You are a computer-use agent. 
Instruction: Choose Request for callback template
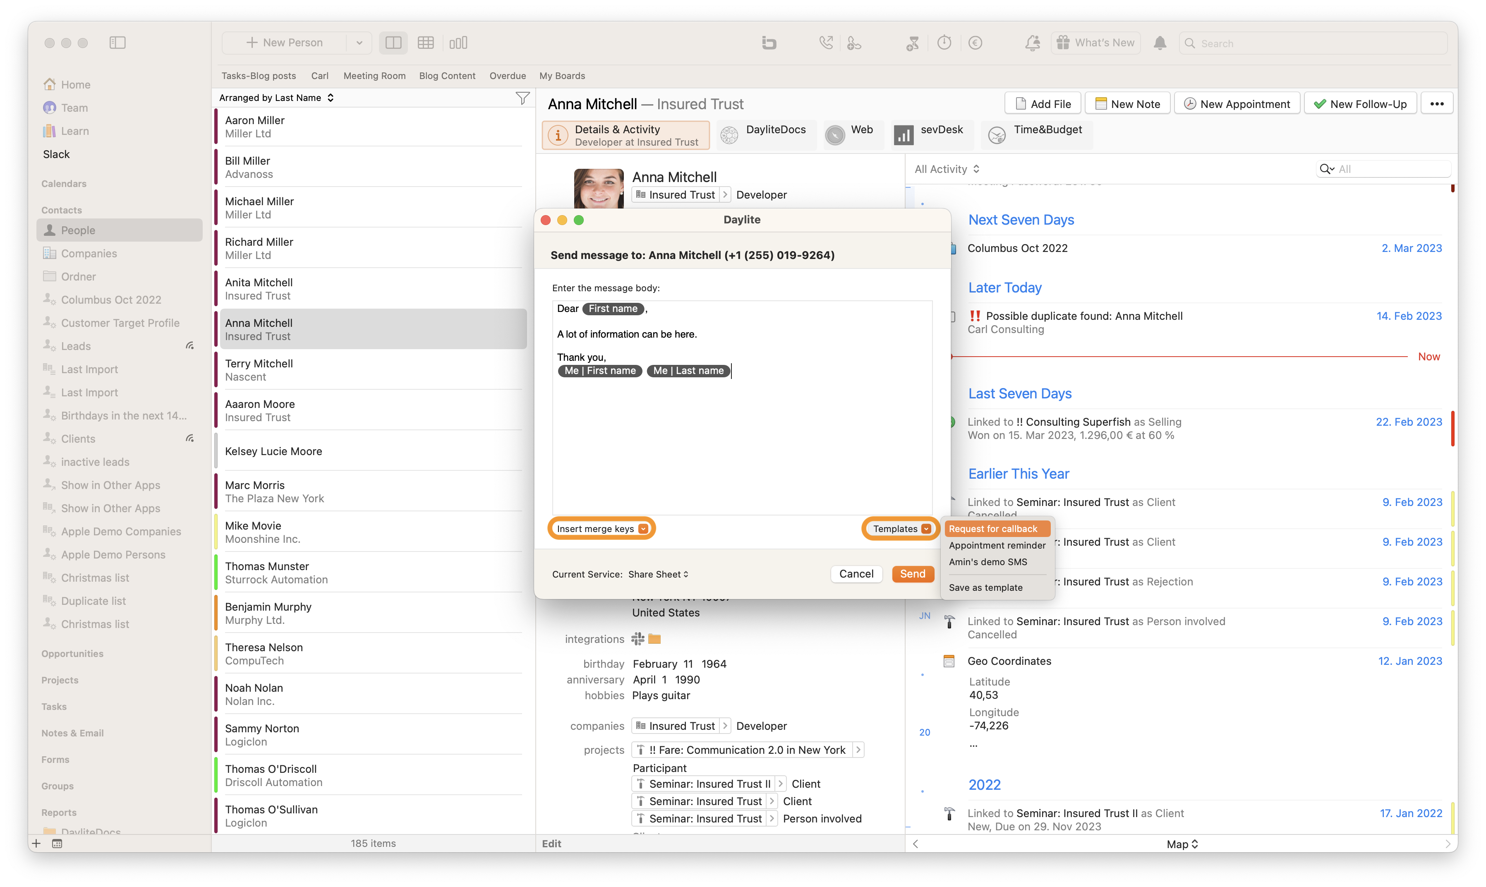coord(997,528)
